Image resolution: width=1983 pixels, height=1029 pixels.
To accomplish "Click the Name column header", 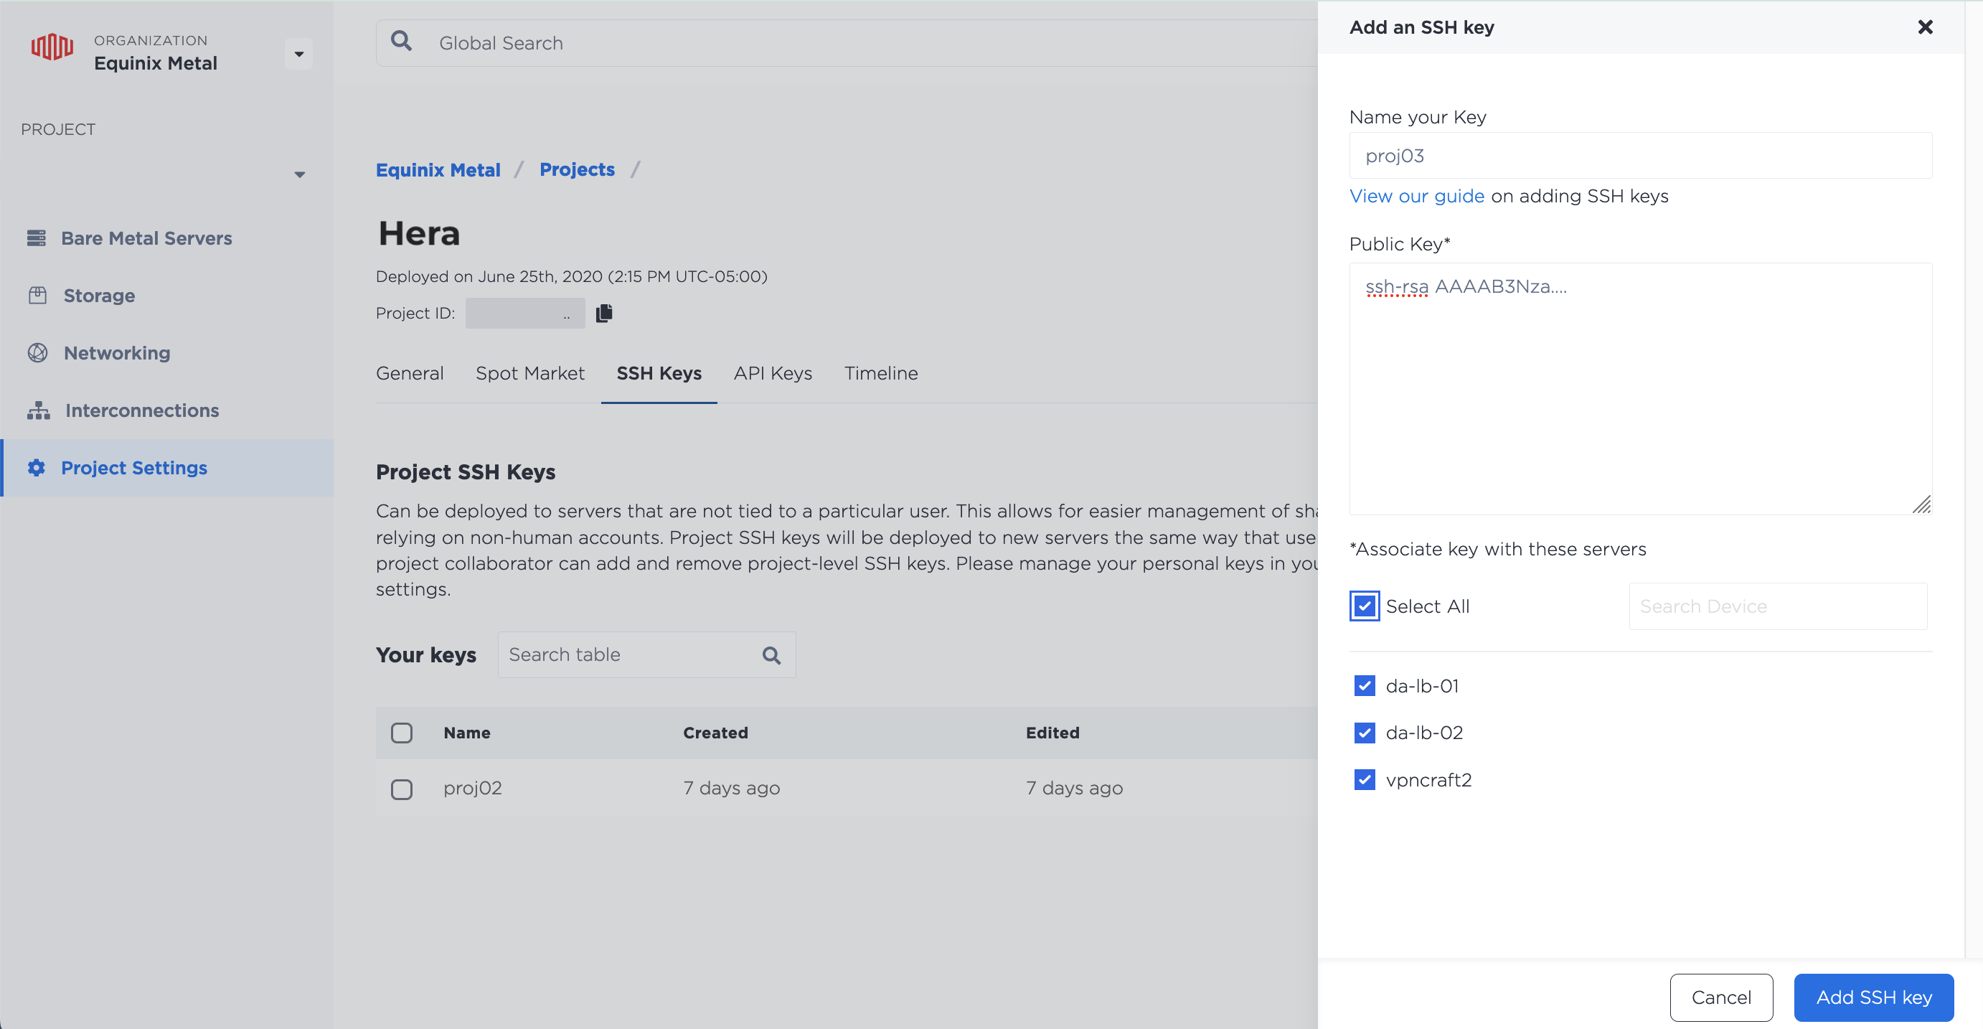I will click(466, 733).
